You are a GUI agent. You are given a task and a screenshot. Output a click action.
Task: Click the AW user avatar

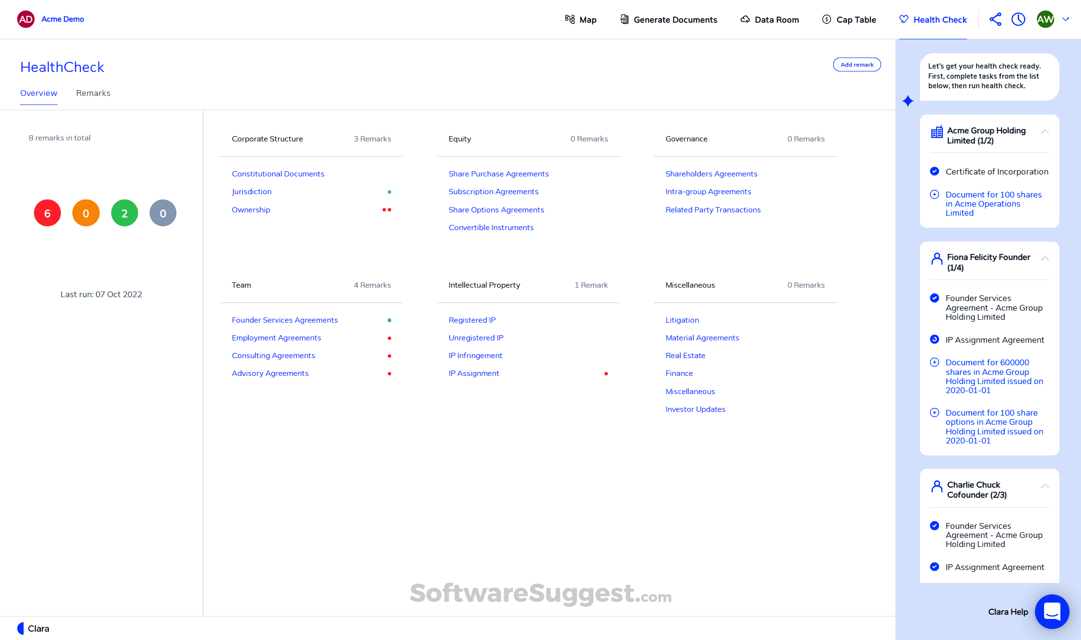point(1045,19)
